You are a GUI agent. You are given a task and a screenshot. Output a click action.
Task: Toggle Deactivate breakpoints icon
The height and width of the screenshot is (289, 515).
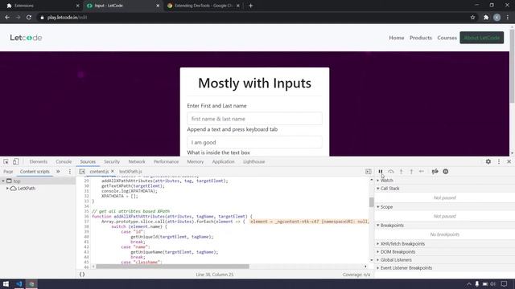[435, 171]
